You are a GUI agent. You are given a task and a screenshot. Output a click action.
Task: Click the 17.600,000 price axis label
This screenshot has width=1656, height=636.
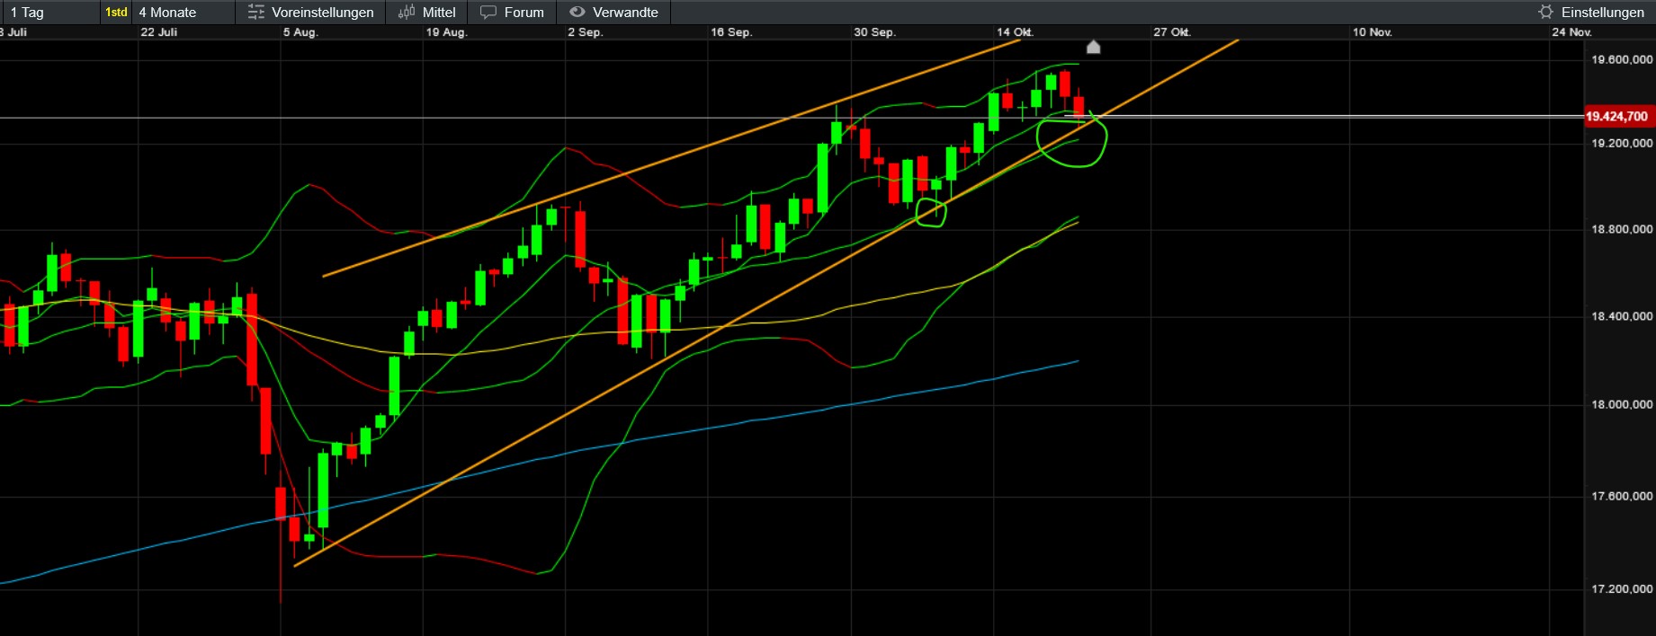[1622, 496]
